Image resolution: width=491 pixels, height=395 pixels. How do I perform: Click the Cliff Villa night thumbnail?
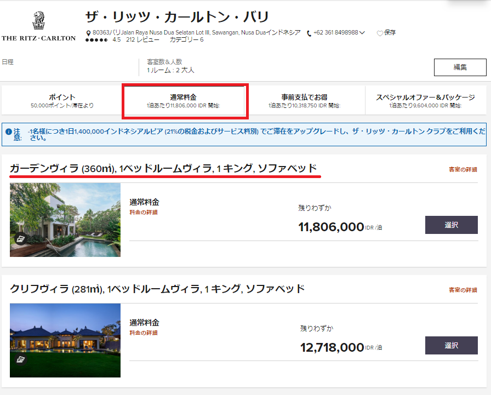(65, 340)
